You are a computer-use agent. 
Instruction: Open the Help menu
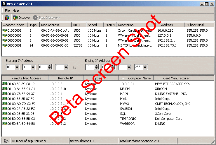pyautogui.click(x=16, y=11)
